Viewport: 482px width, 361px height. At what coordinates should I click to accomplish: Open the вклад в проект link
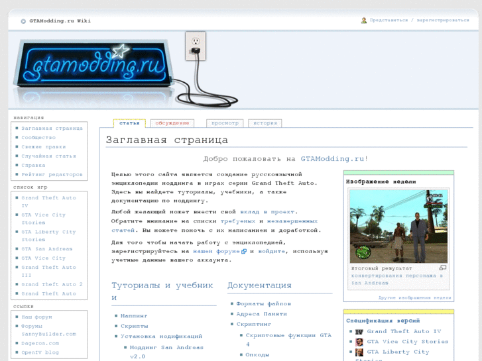267,212
